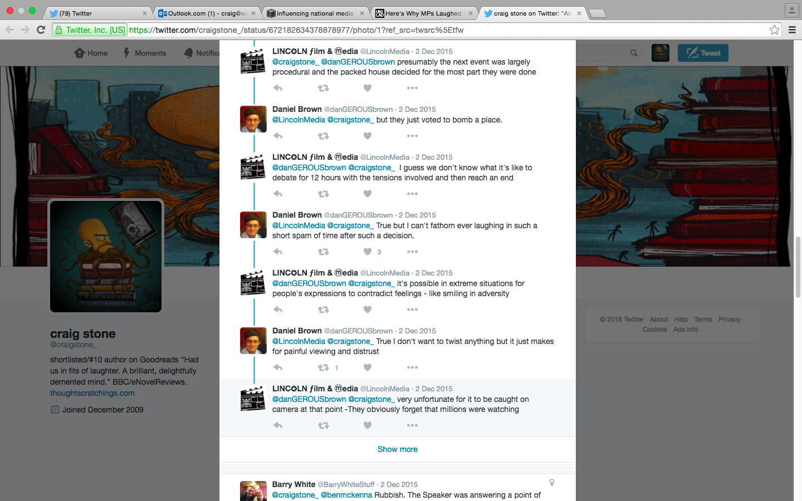Screen dimensions: 802x501
Task: Bookmark this page with the star icon
Action: pyautogui.click(x=774, y=30)
